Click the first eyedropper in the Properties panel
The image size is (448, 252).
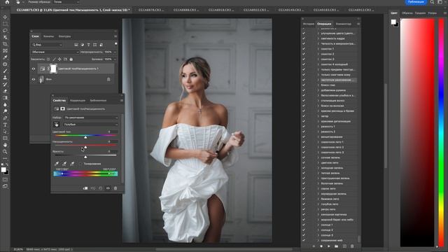57,164
